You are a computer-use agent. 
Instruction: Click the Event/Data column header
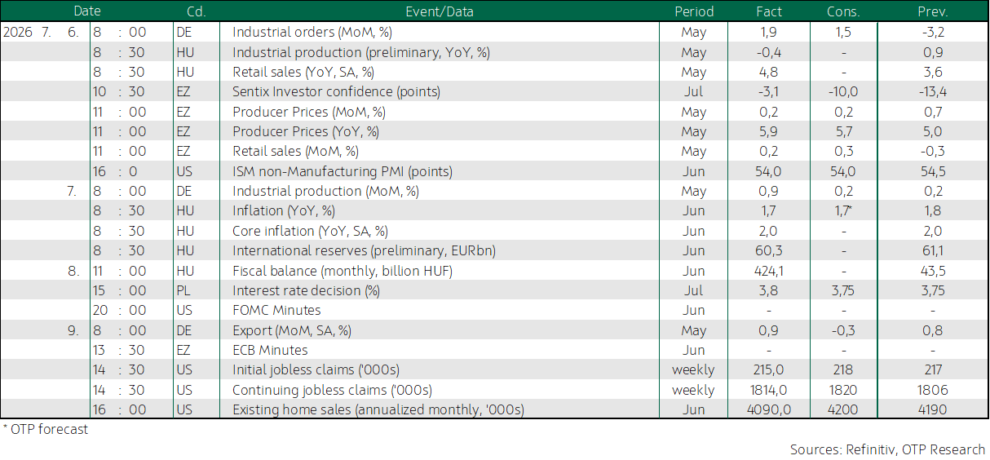pyautogui.click(x=439, y=11)
